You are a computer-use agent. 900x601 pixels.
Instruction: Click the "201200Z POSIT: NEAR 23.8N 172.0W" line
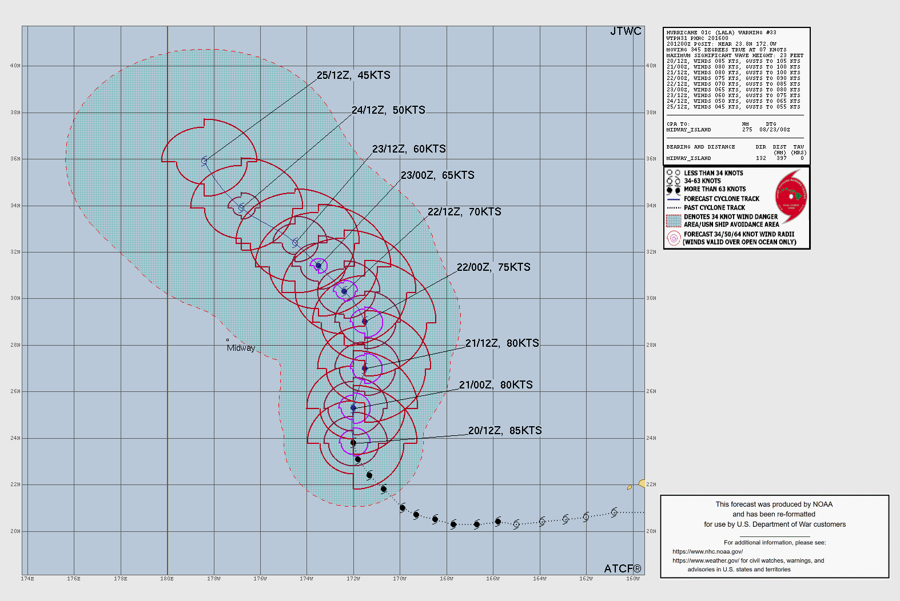tap(722, 45)
